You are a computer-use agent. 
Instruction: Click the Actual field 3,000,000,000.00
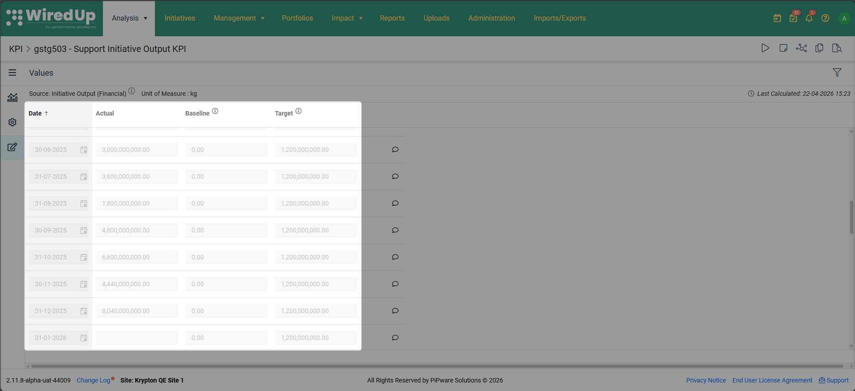click(x=137, y=150)
